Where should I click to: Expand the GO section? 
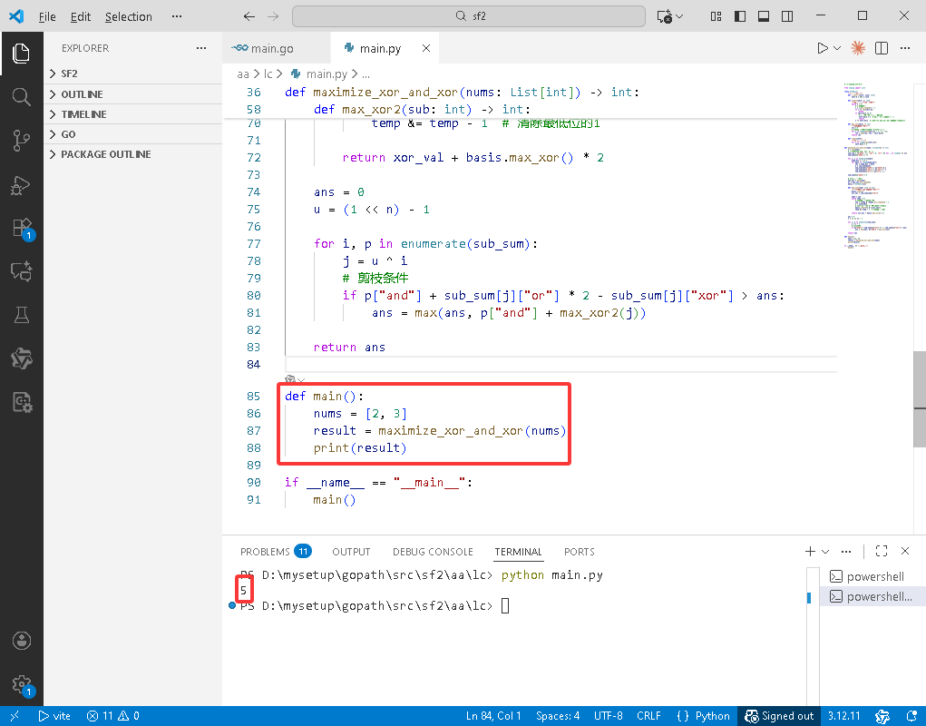pos(133,134)
